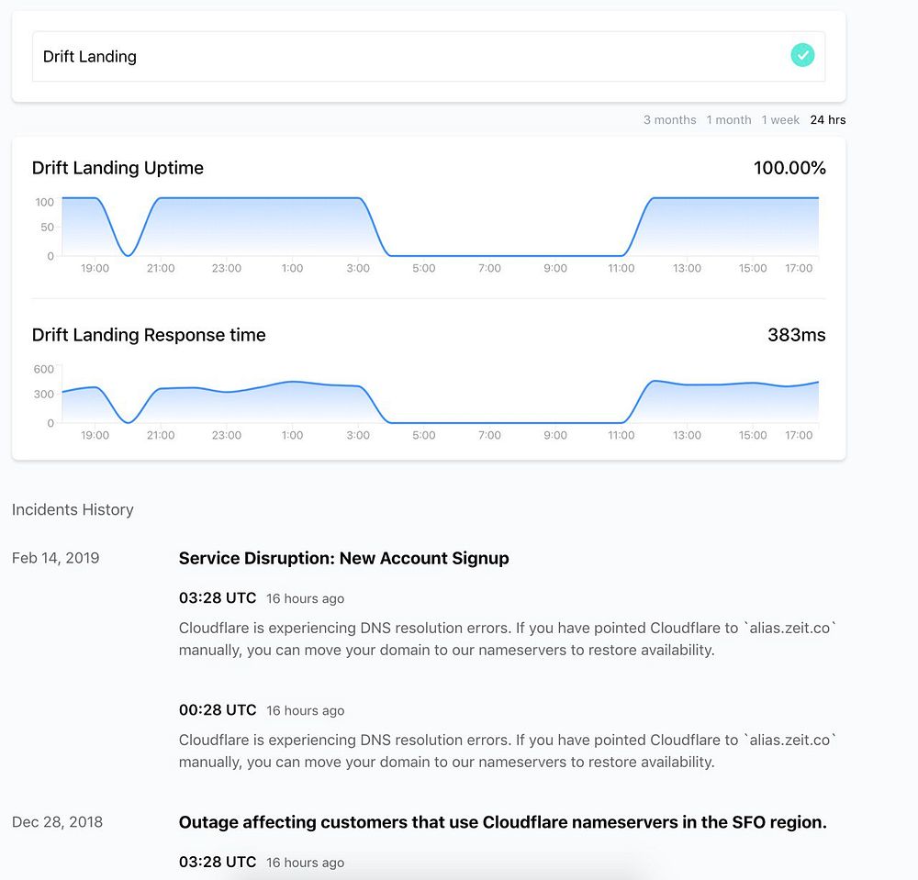The height and width of the screenshot is (880, 918).
Task: Click the 600 axis label on Response time chart
Action: 44,369
